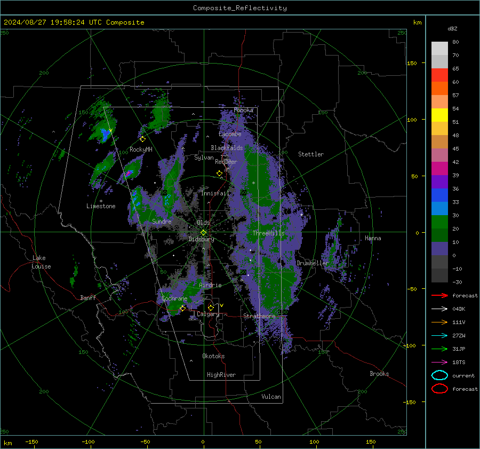
Task: Click the Hanna city label
Action: tap(373, 238)
